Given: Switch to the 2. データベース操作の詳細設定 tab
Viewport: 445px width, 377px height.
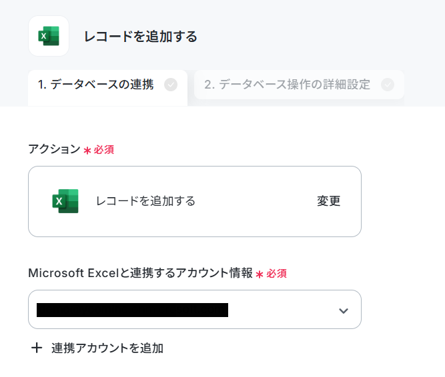Looking at the screenshot, I should click(x=299, y=85).
